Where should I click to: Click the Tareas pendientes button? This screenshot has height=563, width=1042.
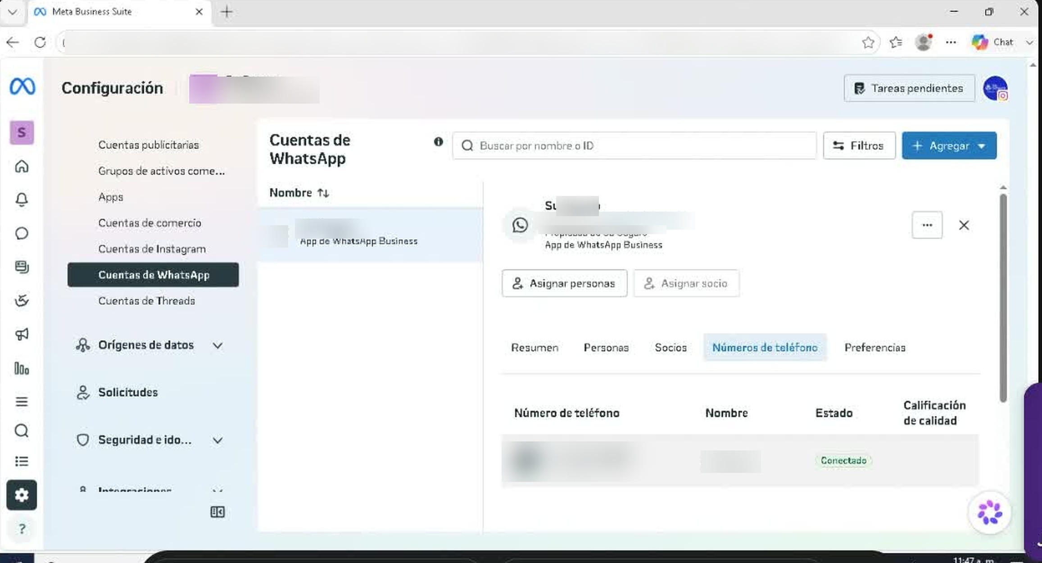tap(909, 88)
